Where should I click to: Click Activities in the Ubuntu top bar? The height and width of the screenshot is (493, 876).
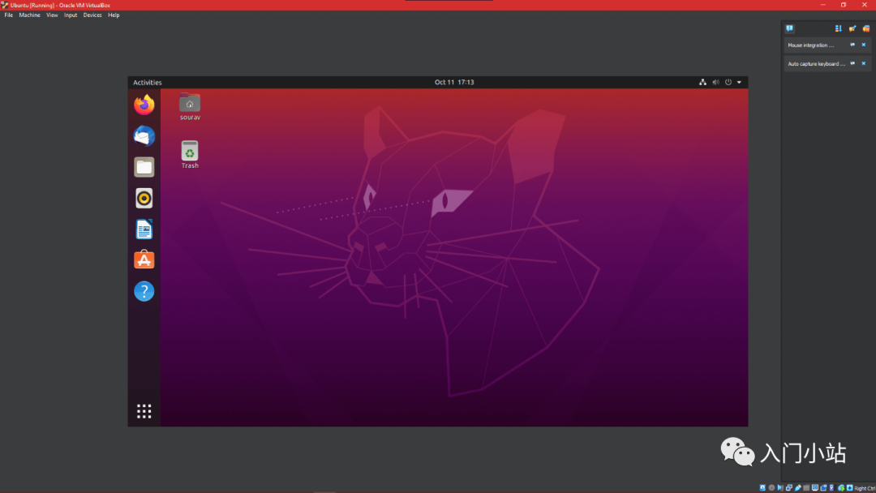click(x=148, y=82)
